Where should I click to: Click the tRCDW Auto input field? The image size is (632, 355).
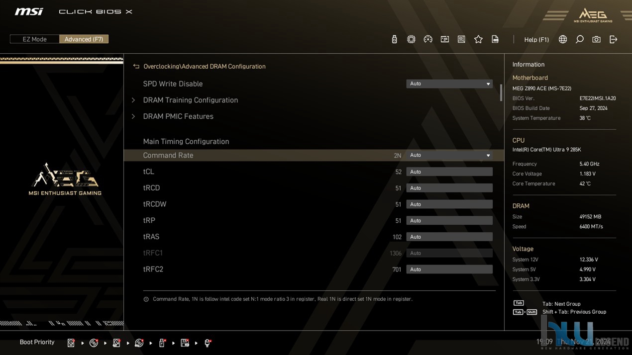pos(449,204)
